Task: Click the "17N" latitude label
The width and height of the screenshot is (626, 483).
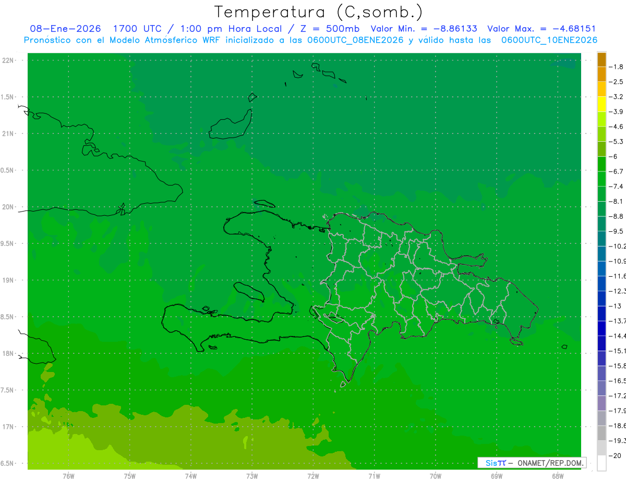Action: [x=8, y=427]
